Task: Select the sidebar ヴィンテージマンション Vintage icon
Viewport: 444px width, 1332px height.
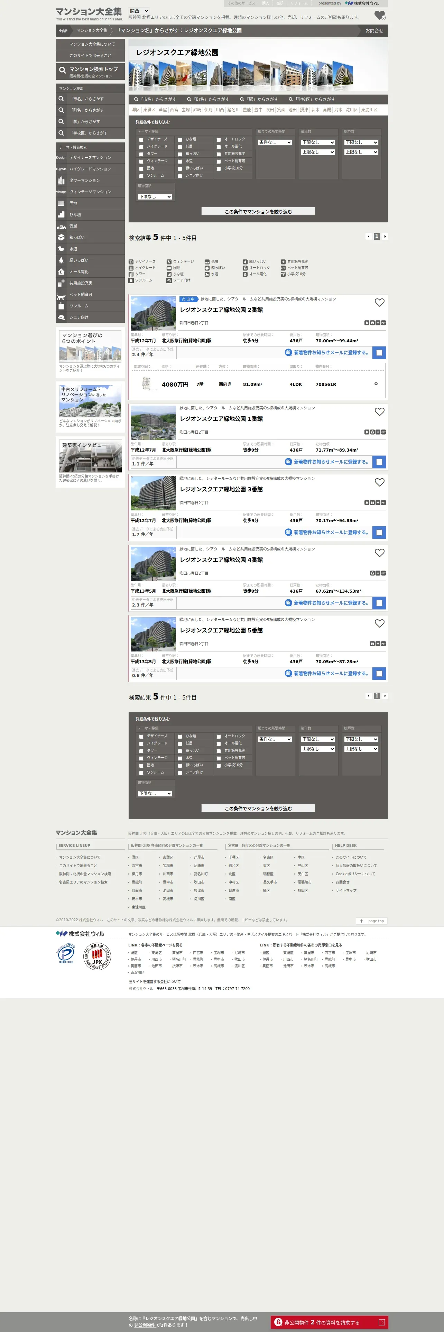Action: 61,192
